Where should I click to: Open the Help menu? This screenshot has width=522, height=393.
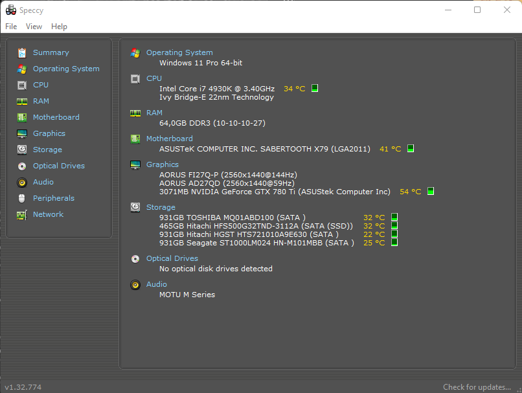tap(59, 27)
